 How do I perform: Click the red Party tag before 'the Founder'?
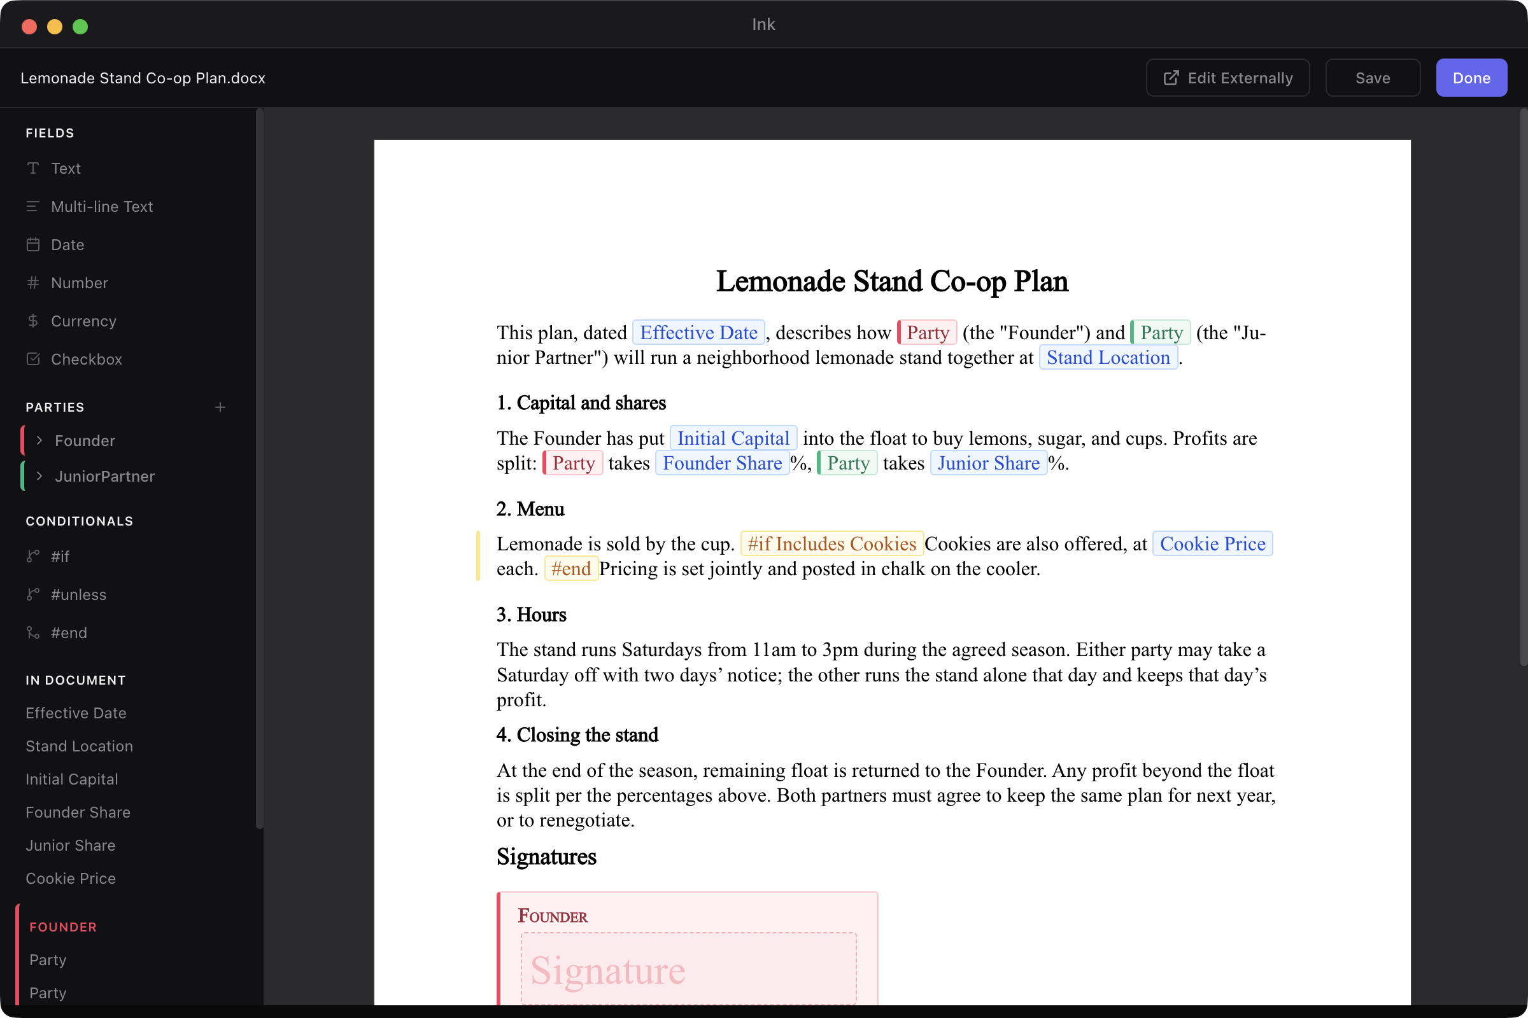[x=927, y=332]
